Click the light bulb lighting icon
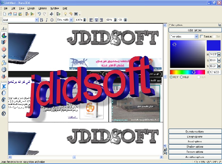Image resolution: width=222 pixels, height=164 pixels. click(x=65, y=14)
